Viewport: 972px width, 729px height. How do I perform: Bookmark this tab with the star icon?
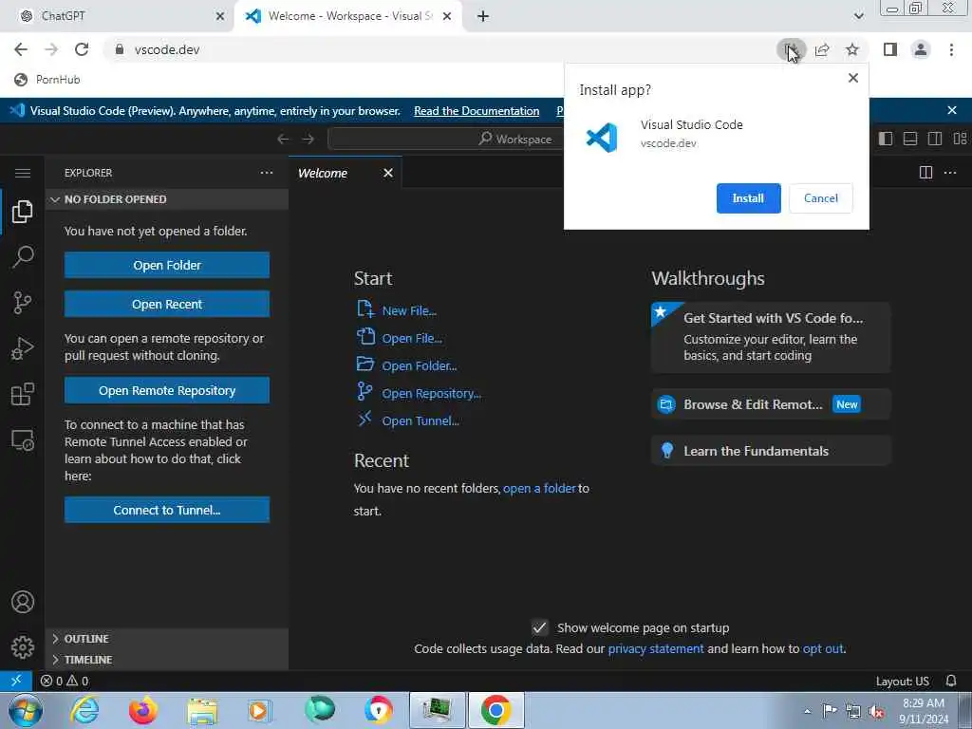coord(852,49)
